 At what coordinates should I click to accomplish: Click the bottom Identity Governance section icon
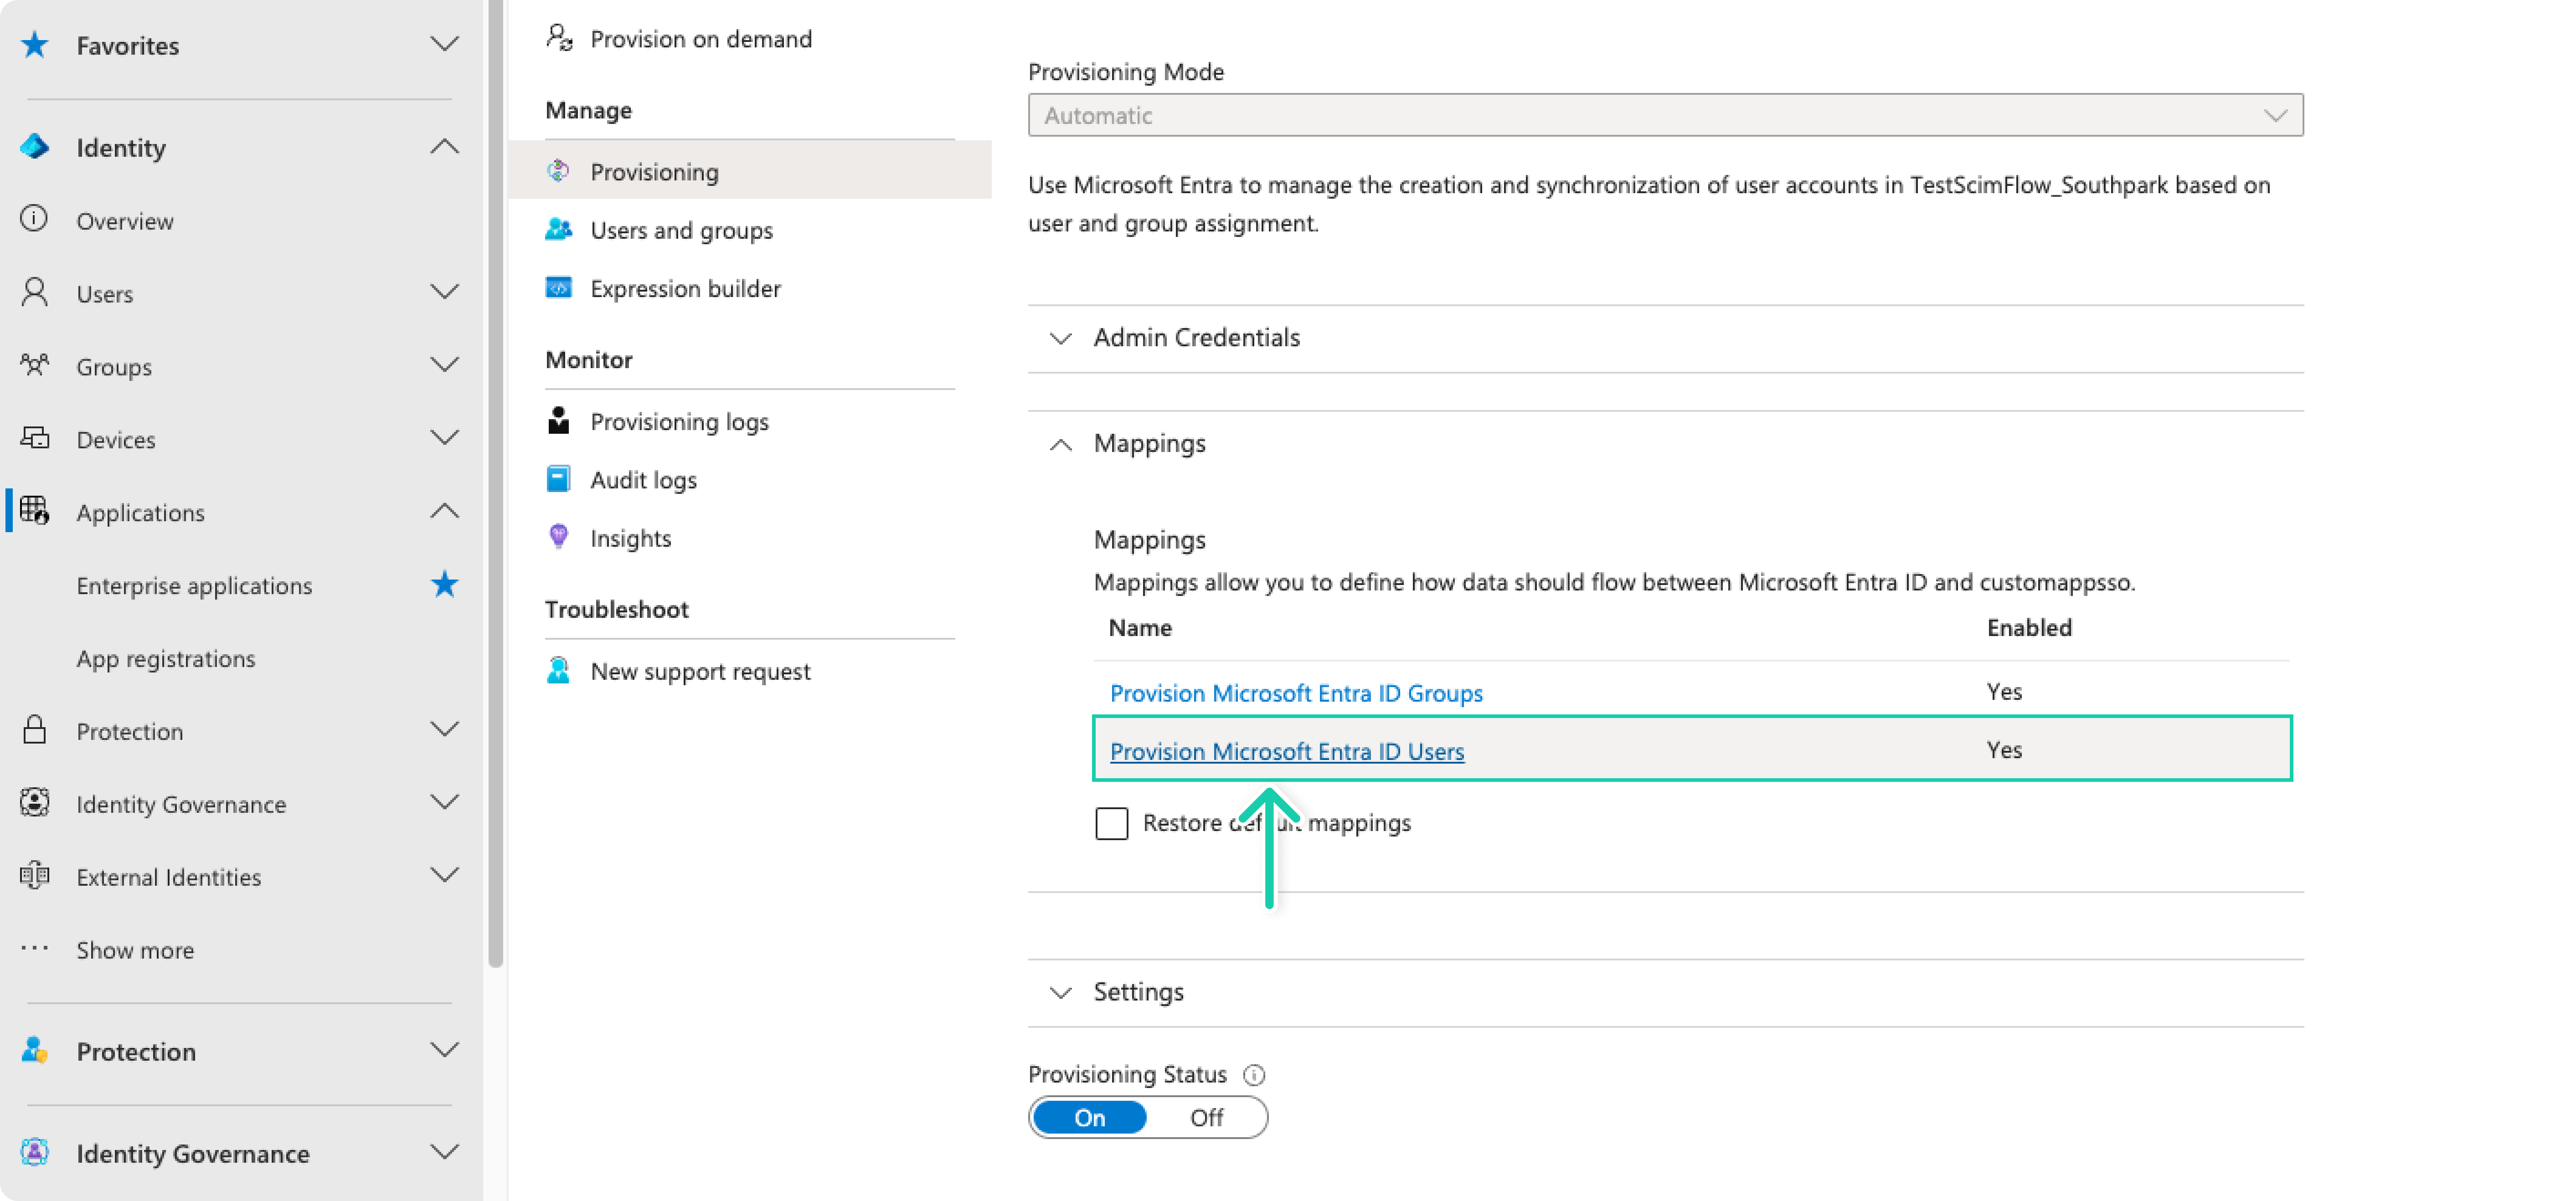35,1152
